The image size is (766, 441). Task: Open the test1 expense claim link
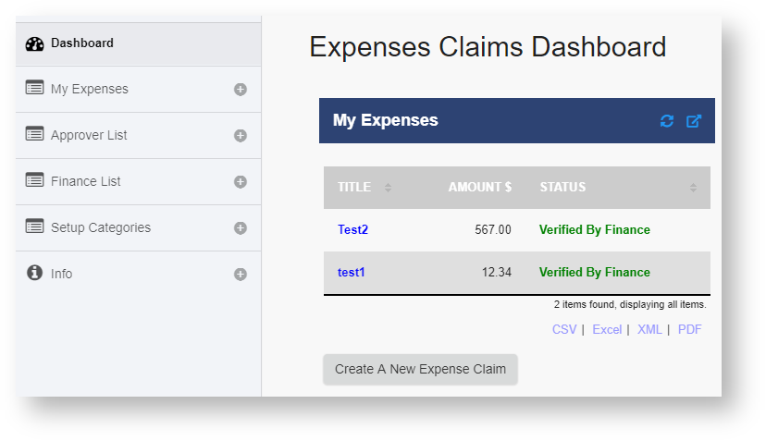pyautogui.click(x=352, y=272)
